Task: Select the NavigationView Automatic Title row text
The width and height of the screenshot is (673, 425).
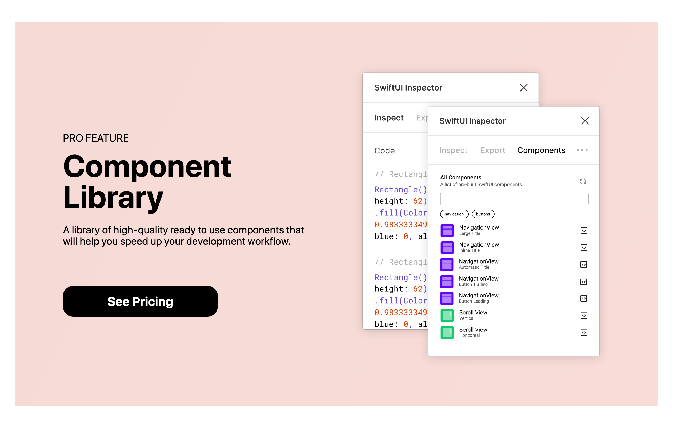Action: 478,264
